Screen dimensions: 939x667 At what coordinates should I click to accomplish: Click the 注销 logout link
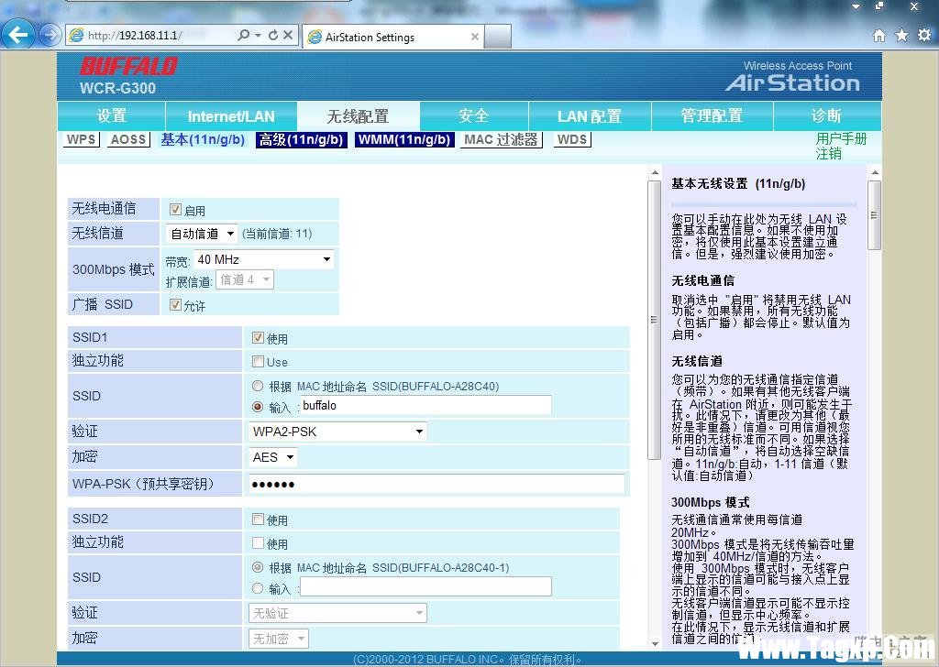(829, 154)
